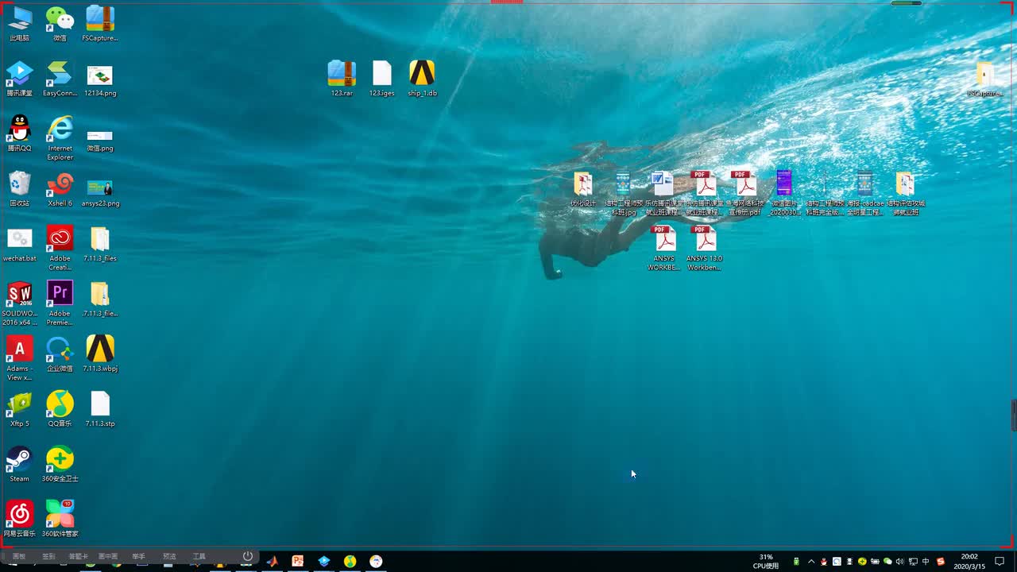Toggle the 中 input language indicator
The width and height of the screenshot is (1017, 572).
point(926,562)
